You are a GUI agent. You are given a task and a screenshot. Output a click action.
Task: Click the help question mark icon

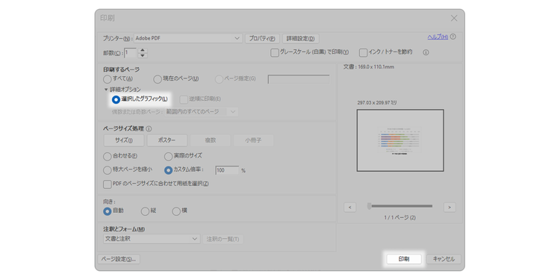(453, 37)
